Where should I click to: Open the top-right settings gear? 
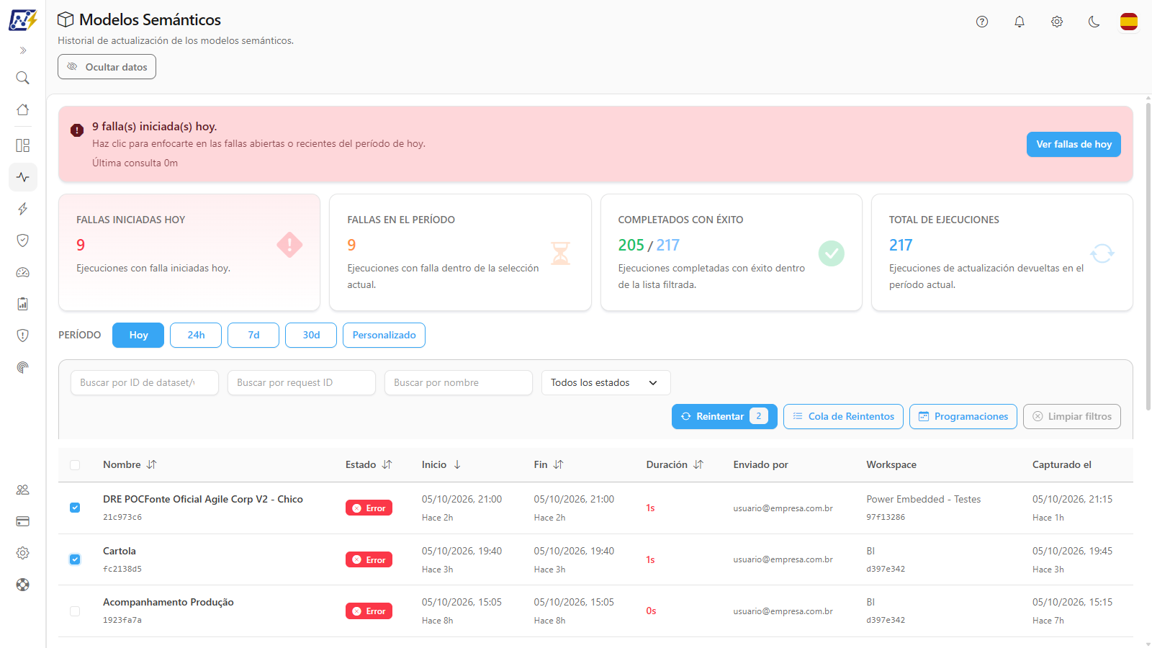[1057, 22]
